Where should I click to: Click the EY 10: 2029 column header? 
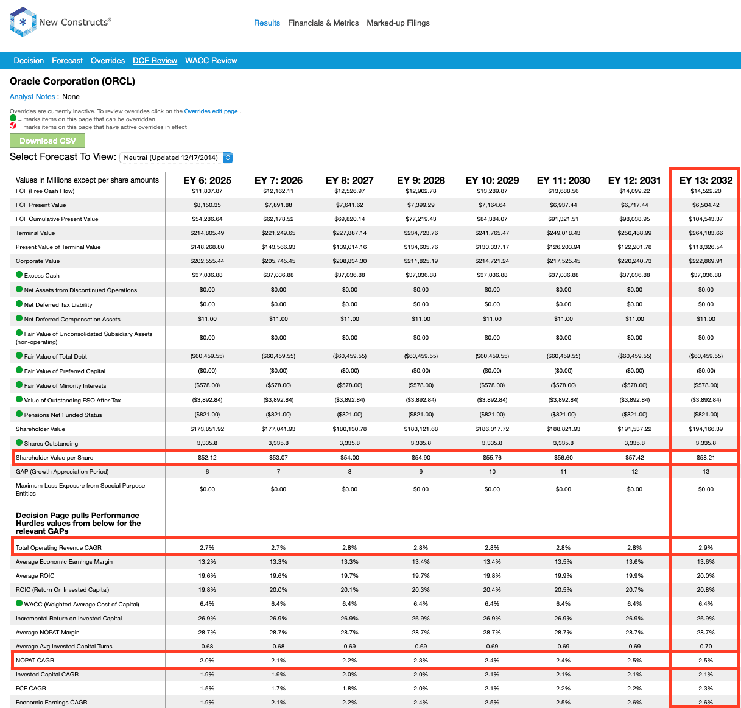click(492, 180)
